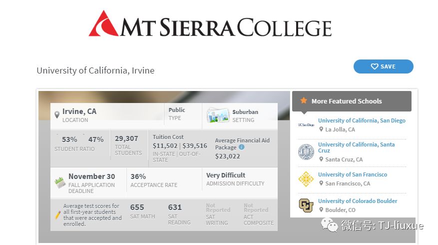Open University of California, San Diego link
Image resolution: width=438 pixels, height=245 pixels.
click(362, 120)
